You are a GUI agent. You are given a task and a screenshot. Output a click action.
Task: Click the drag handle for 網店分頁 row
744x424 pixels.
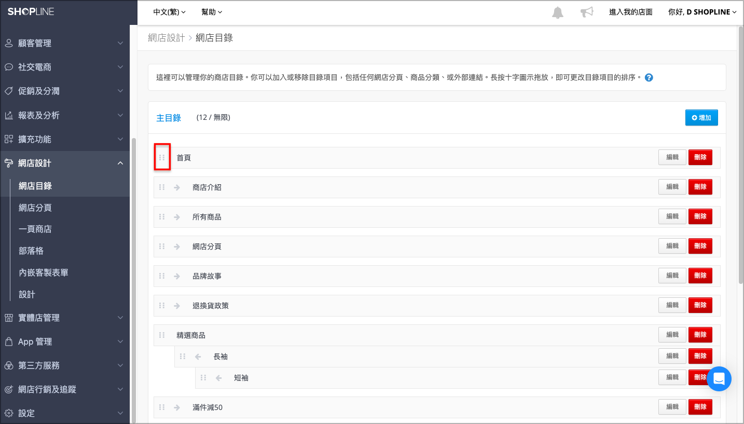162,247
